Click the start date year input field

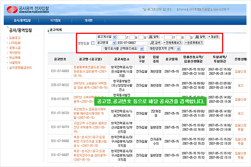(121, 37)
